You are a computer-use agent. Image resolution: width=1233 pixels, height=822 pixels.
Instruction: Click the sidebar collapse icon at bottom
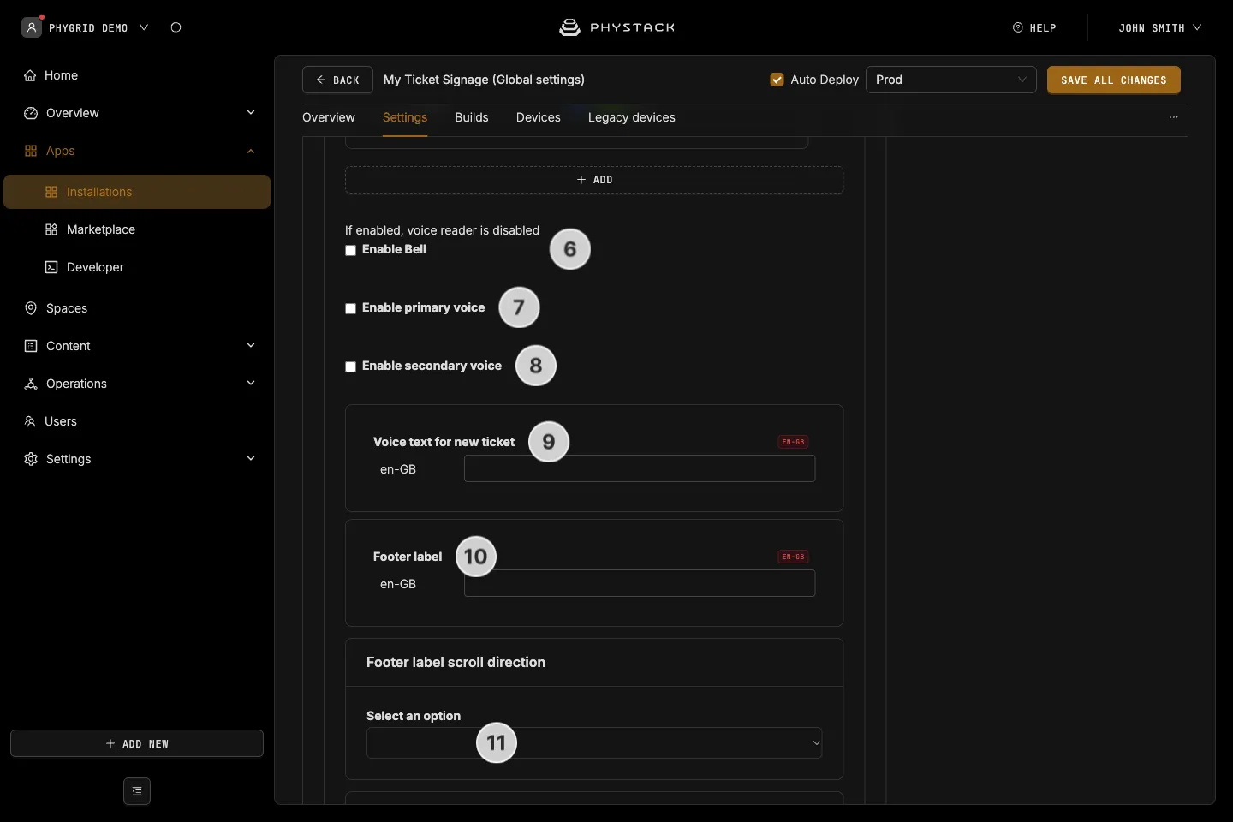click(137, 791)
